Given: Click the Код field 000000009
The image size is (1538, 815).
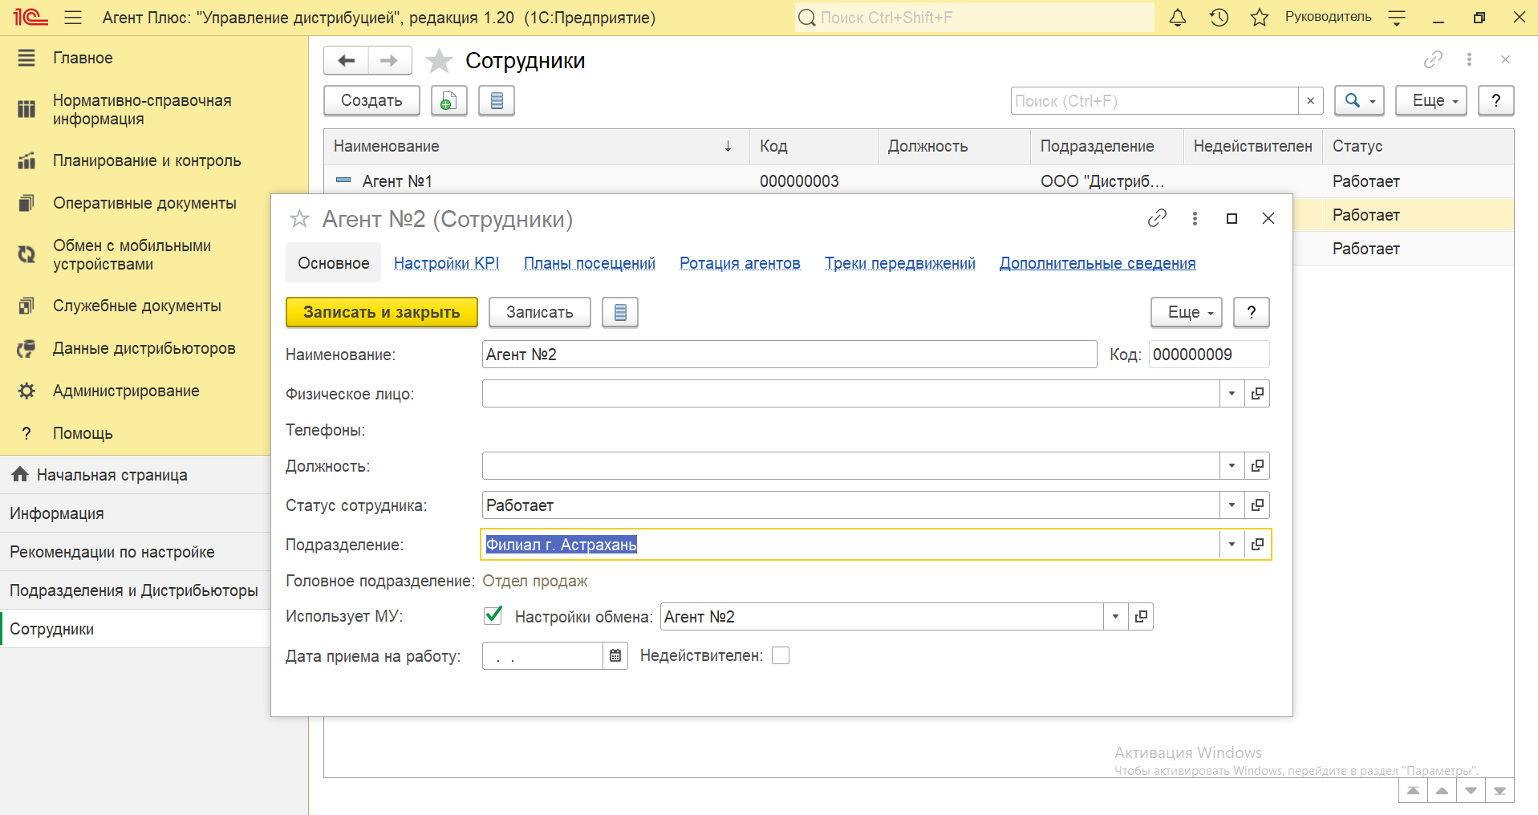Looking at the screenshot, I should [1209, 355].
